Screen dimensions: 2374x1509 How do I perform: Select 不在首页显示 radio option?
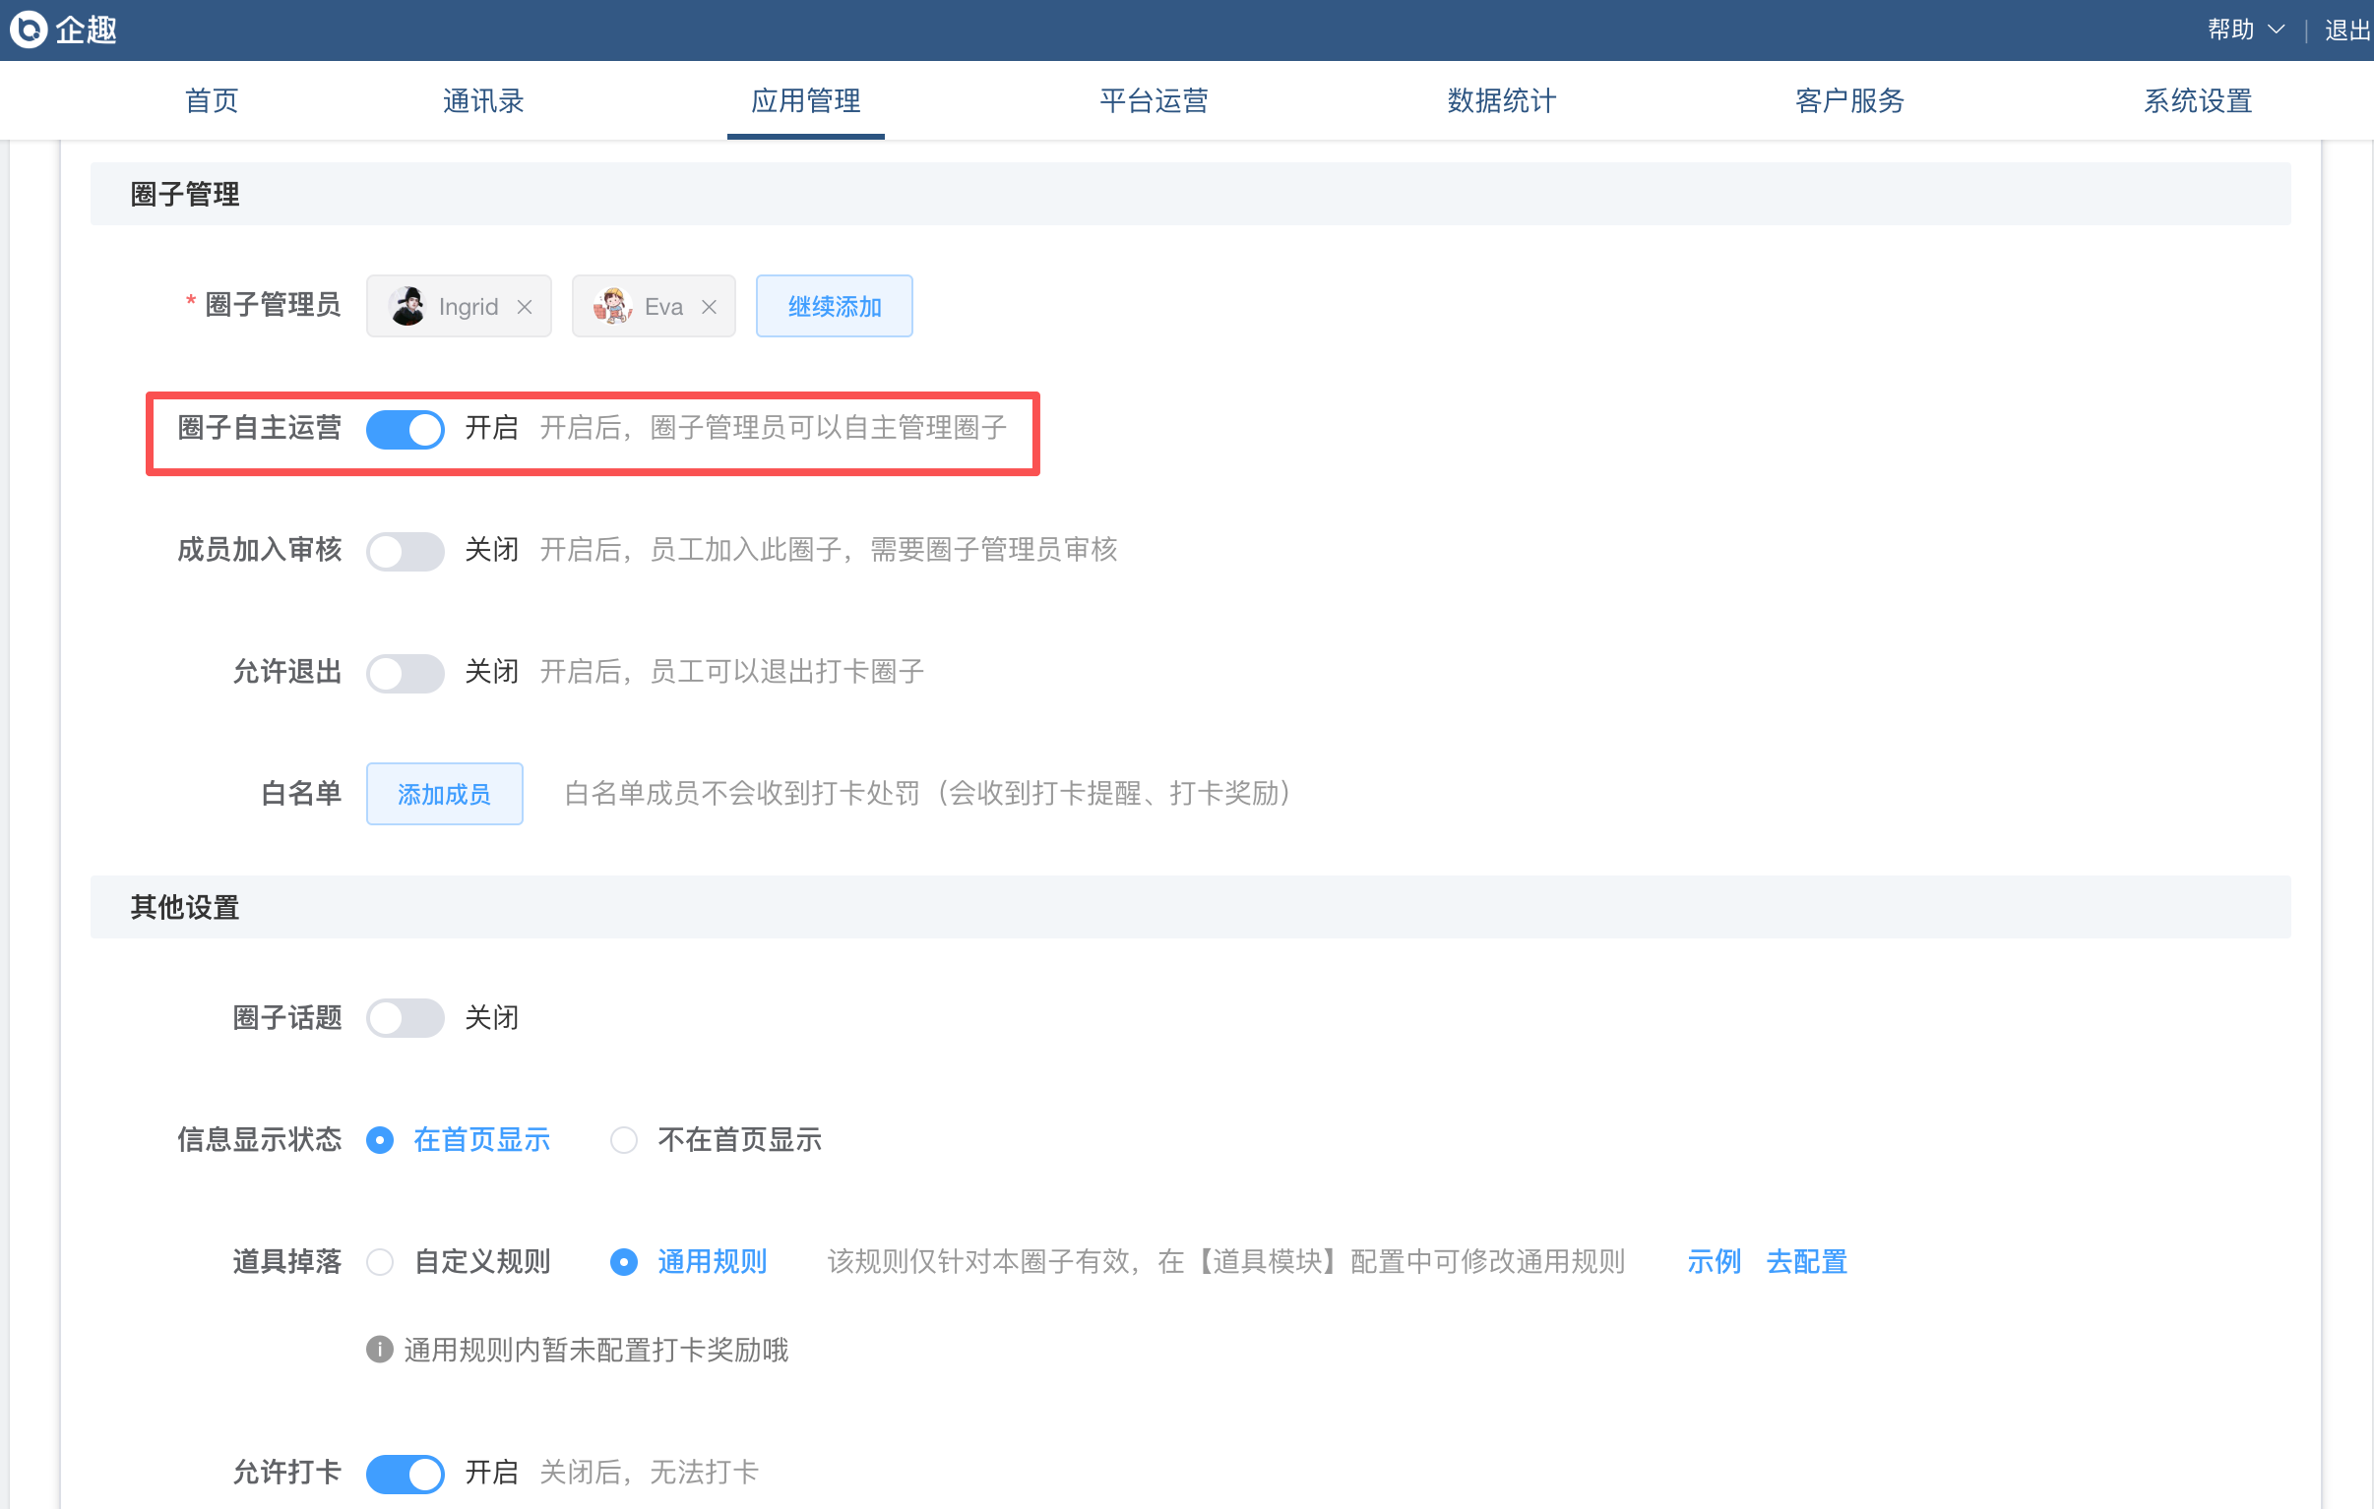pyautogui.click(x=624, y=1140)
